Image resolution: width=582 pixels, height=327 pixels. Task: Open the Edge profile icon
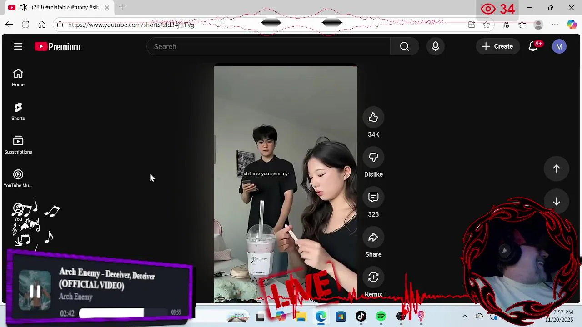point(538,25)
